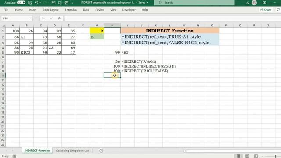Click the Share button
The width and height of the screenshot is (281, 158).
tap(266, 10)
